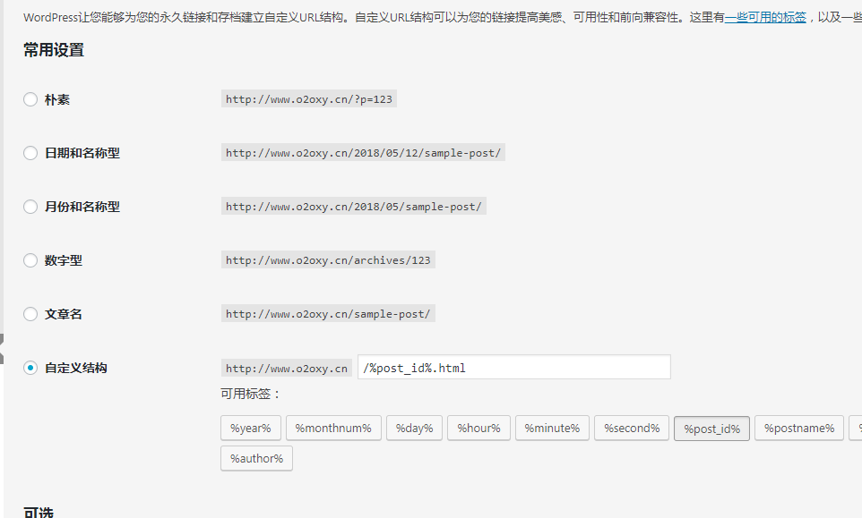Click the archives/123 example URL

coord(328,260)
